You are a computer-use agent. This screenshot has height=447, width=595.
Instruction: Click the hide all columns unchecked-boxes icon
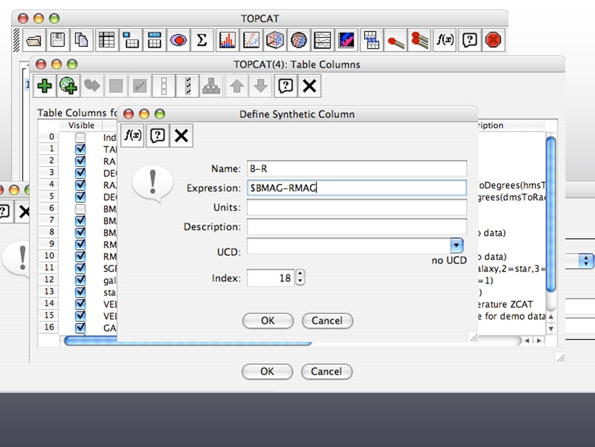164,86
